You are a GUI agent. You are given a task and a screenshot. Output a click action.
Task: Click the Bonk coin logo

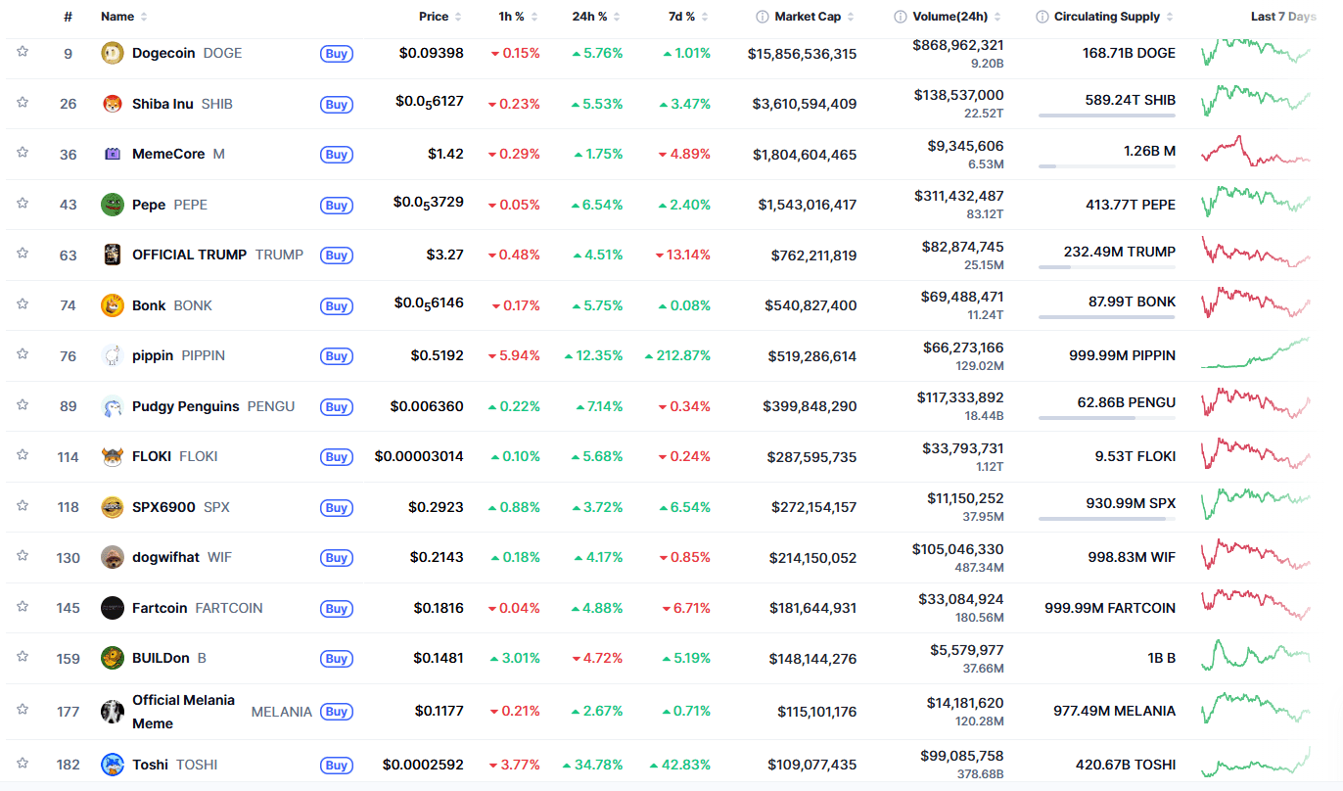(111, 305)
